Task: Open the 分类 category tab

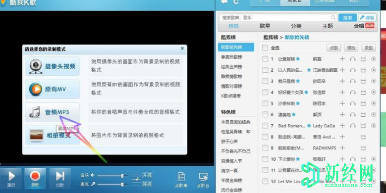Action: [296, 26]
